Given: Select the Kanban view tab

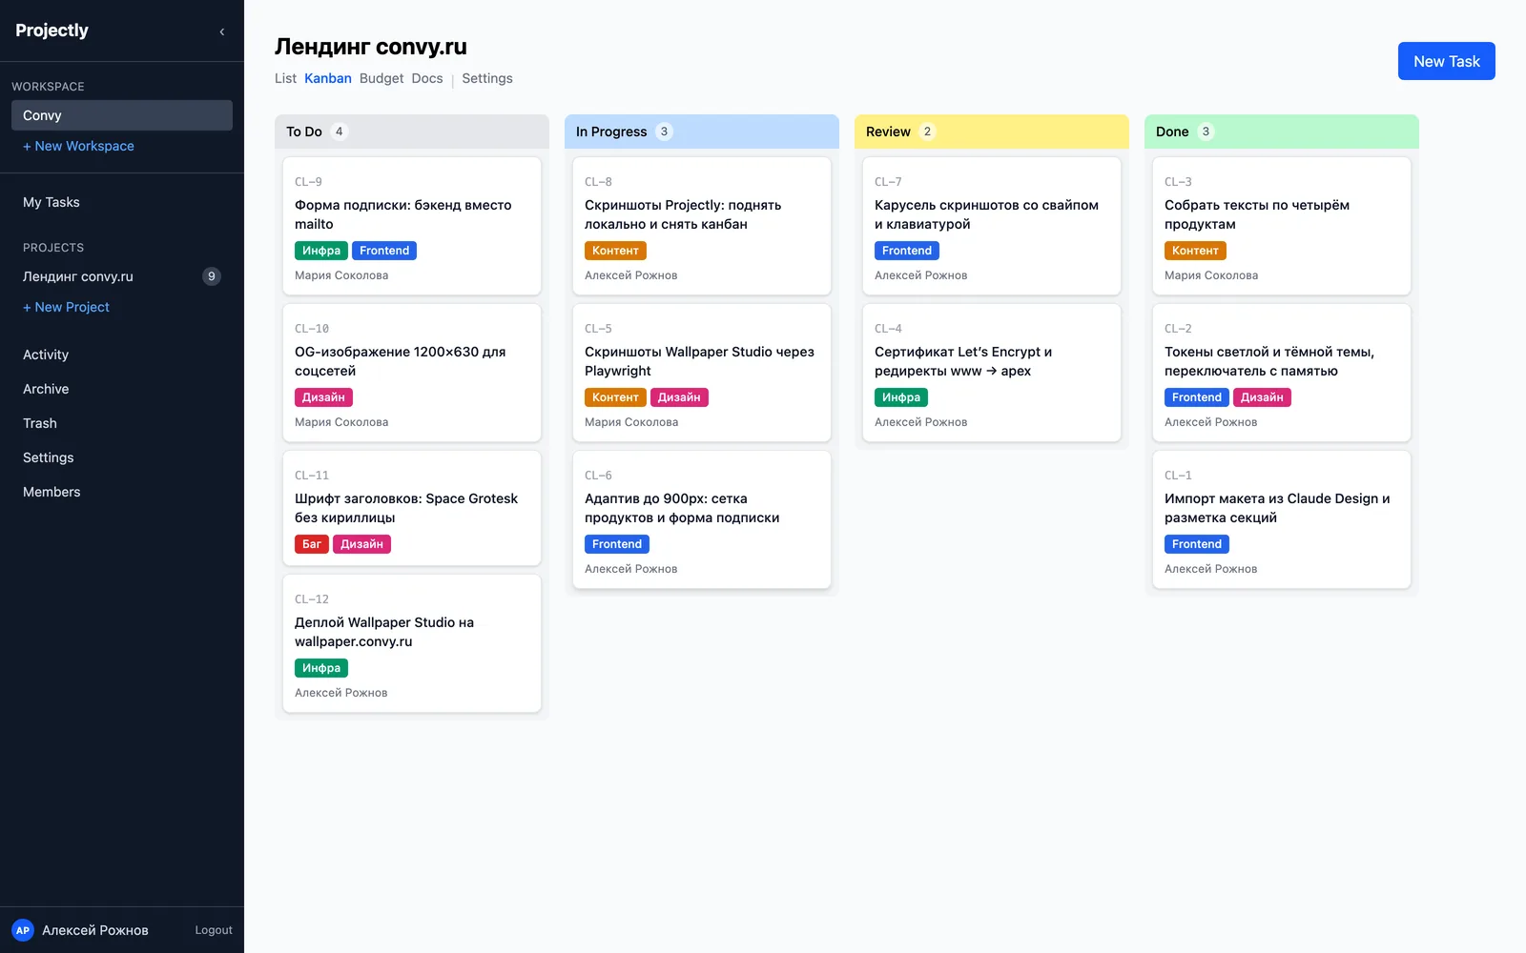Looking at the screenshot, I should (x=328, y=78).
